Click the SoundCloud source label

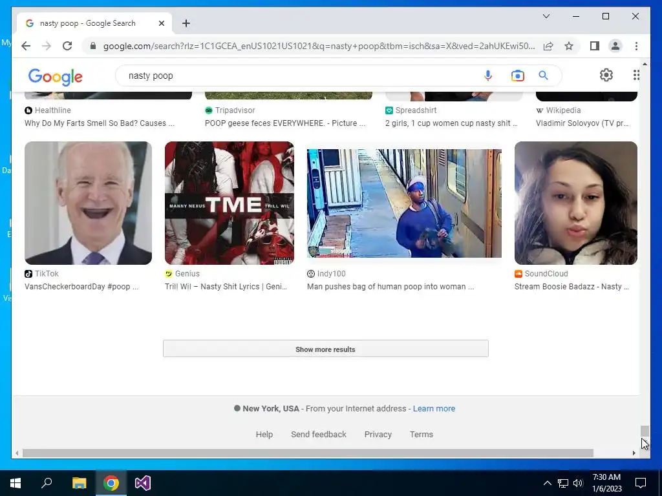(541, 273)
